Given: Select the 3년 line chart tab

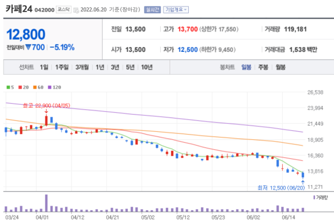Looking at the screenshot, I should tap(115, 67).
